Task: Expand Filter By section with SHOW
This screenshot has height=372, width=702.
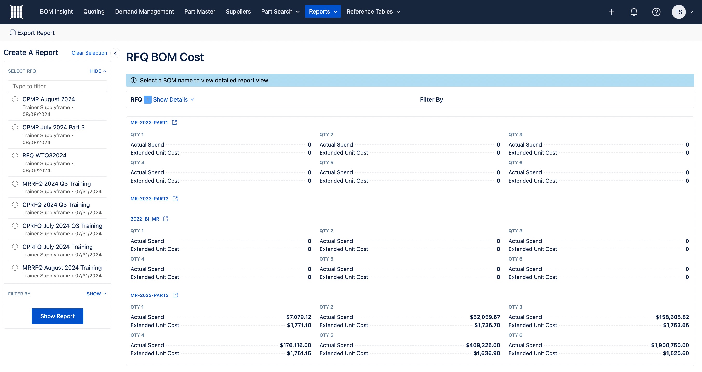Action: pos(97,294)
